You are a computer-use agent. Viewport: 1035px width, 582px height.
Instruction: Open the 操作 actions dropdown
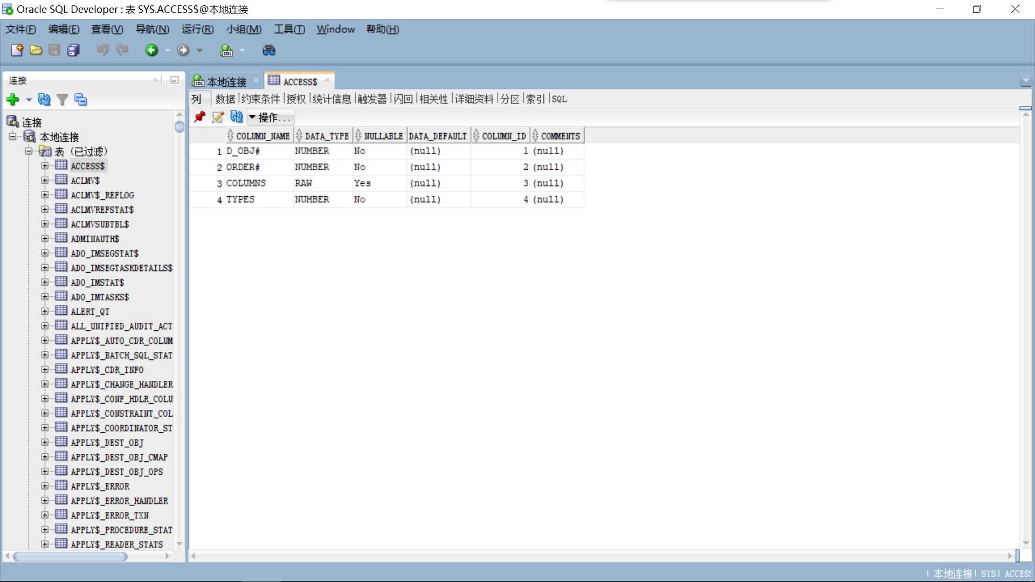tap(271, 117)
